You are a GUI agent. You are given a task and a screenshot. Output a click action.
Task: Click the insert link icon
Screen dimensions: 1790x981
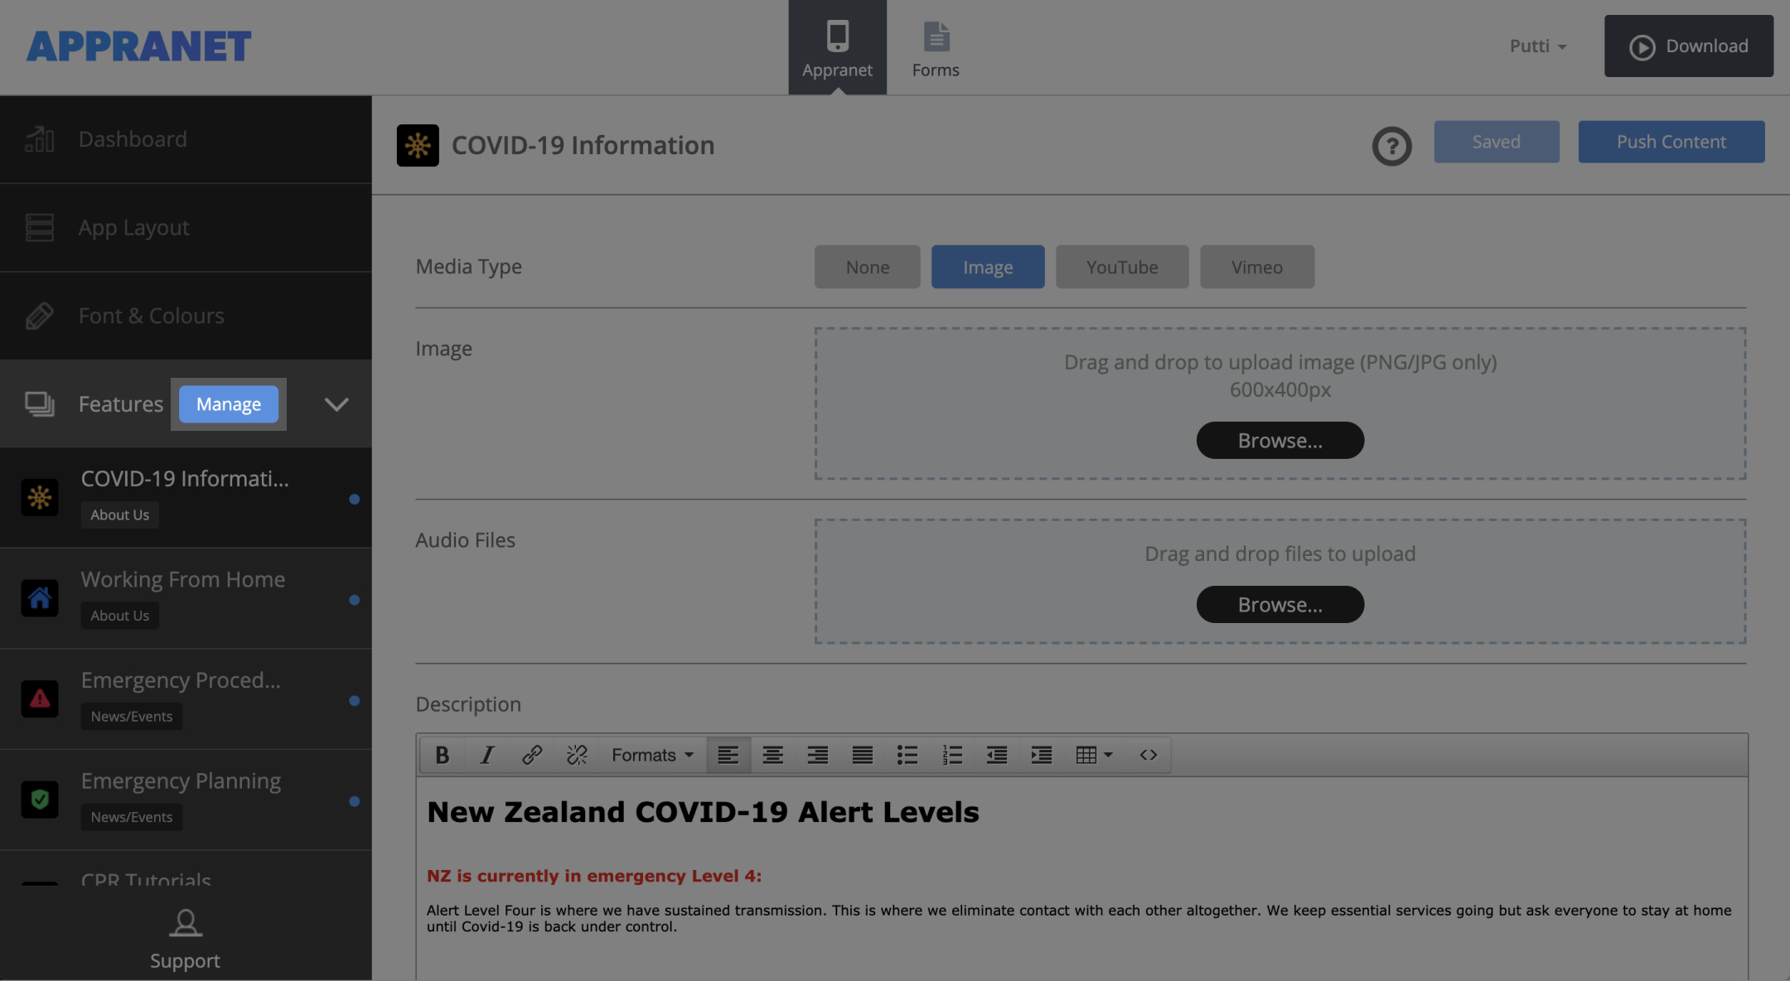tap(532, 755)
